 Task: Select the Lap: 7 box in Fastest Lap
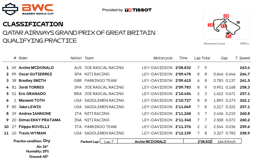pos(108,141)
